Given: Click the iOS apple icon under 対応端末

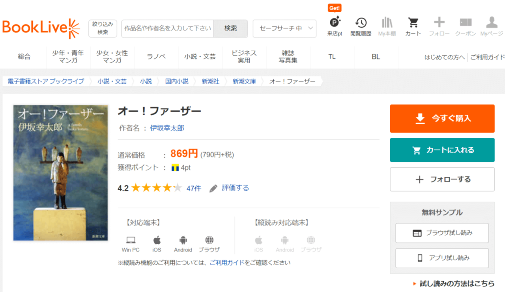Looking at the screenshot, I should tap(157, 240).
